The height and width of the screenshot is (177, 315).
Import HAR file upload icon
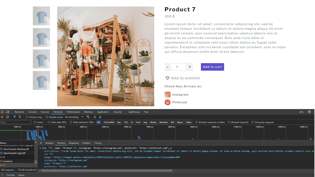(x=95, y=117)
